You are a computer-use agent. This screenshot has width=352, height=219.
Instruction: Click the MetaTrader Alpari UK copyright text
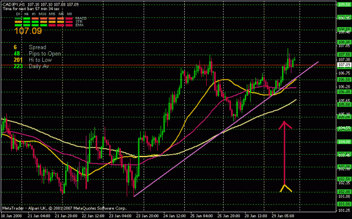(64, 208)
